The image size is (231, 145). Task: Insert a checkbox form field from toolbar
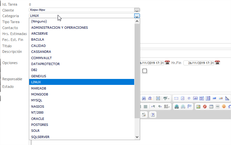point(183,98)
